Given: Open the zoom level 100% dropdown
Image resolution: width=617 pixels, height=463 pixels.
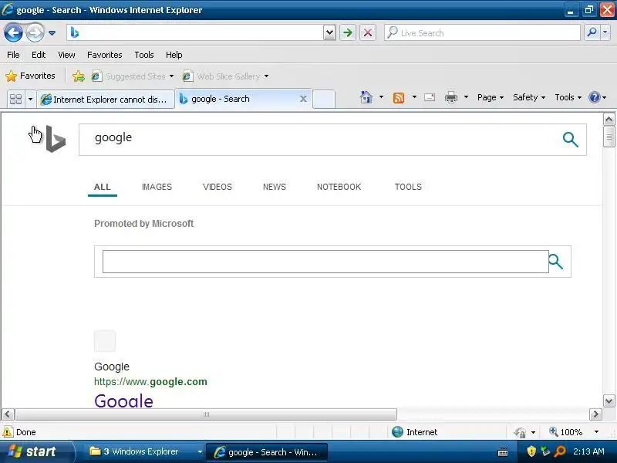Looking at the screenshot, I should pos(596,432).
